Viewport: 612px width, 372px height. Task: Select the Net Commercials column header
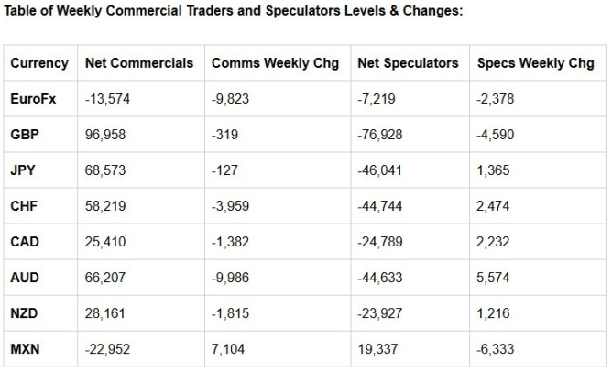point(139,63)
